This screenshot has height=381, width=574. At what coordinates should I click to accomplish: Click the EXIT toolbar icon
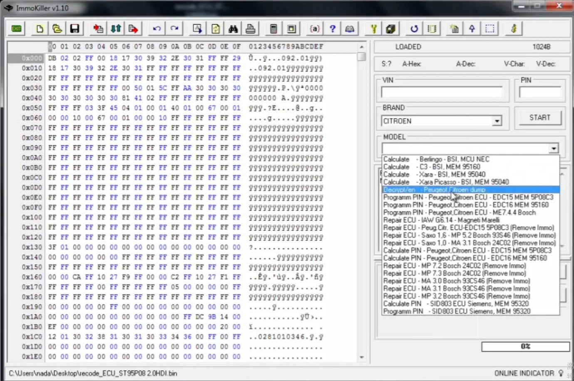pyautogui.click(x=16, y=28)
